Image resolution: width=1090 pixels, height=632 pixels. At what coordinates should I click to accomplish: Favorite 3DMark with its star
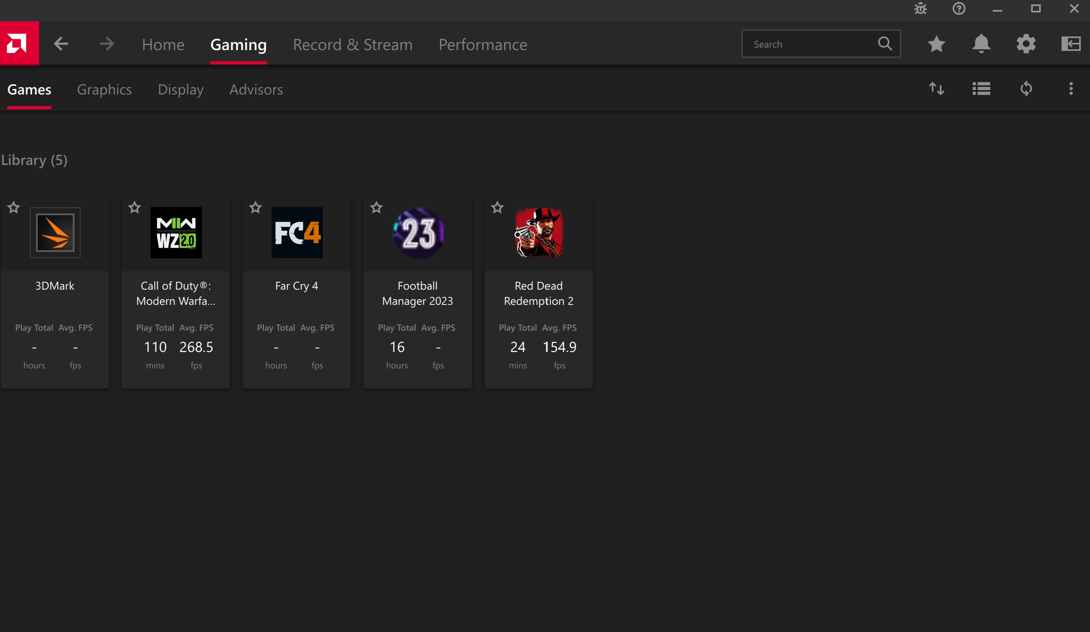tap(14, 207)
